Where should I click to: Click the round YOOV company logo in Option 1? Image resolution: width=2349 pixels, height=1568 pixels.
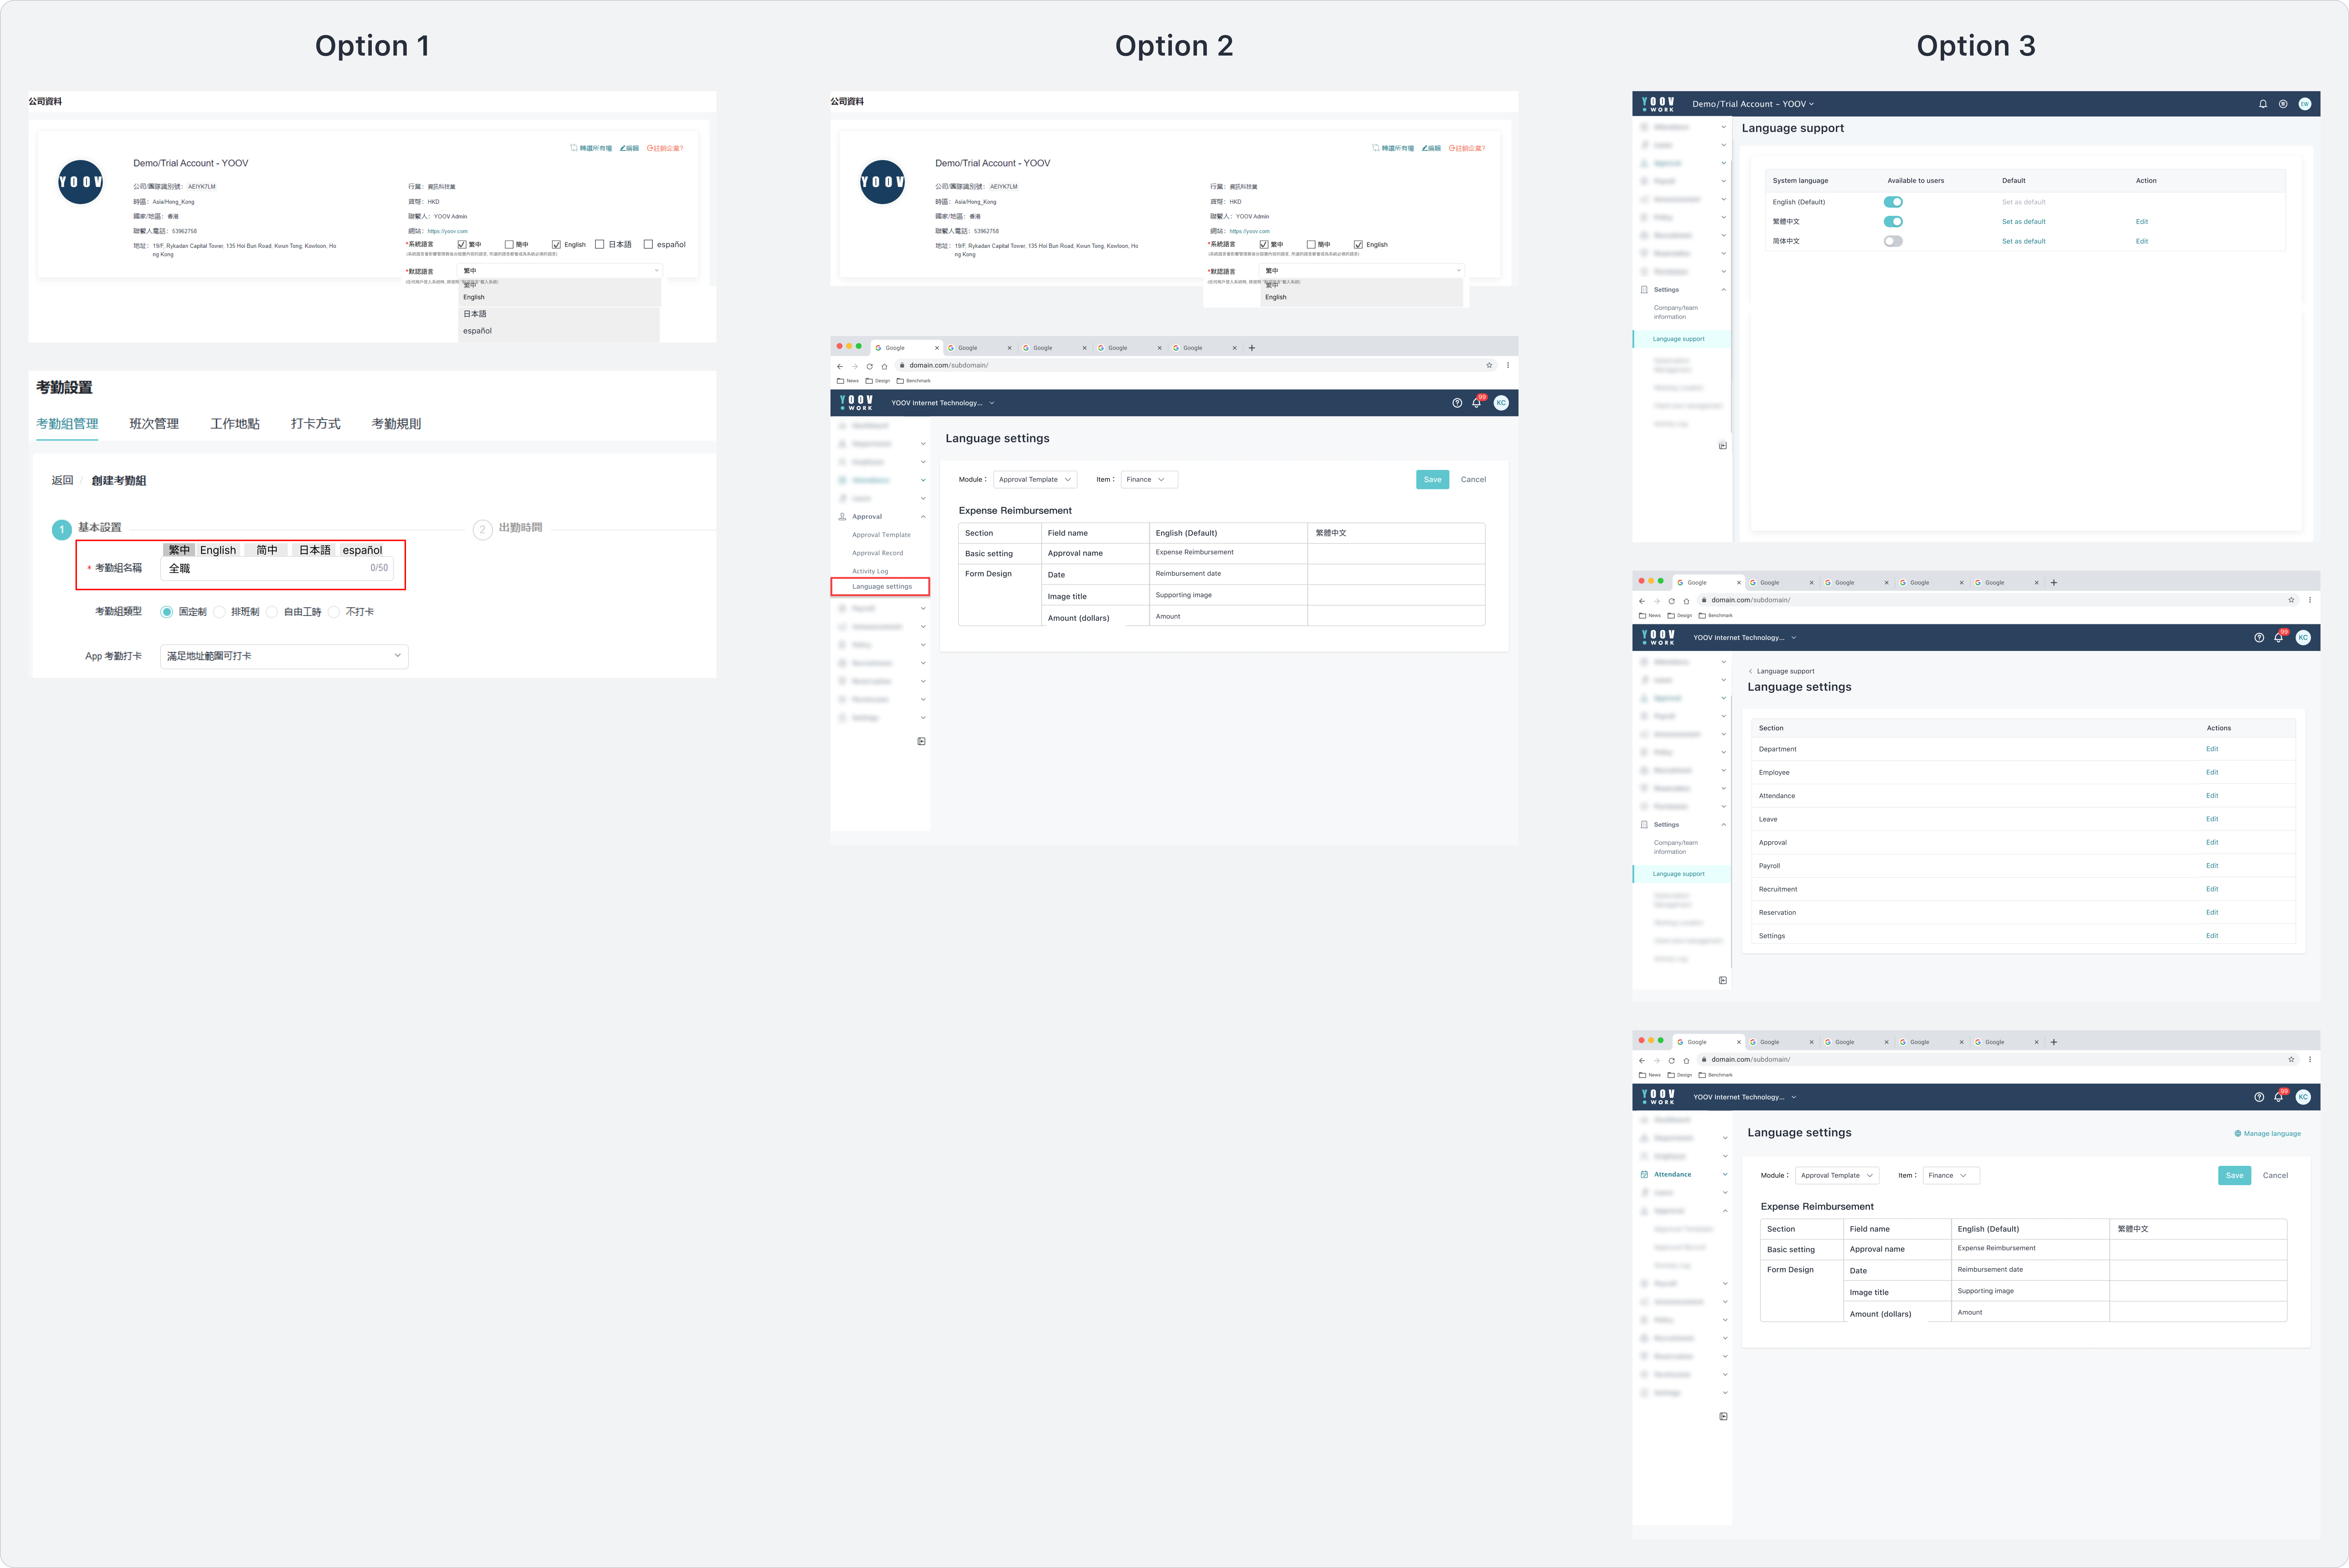pyautogui.click(x=81, y=182)
